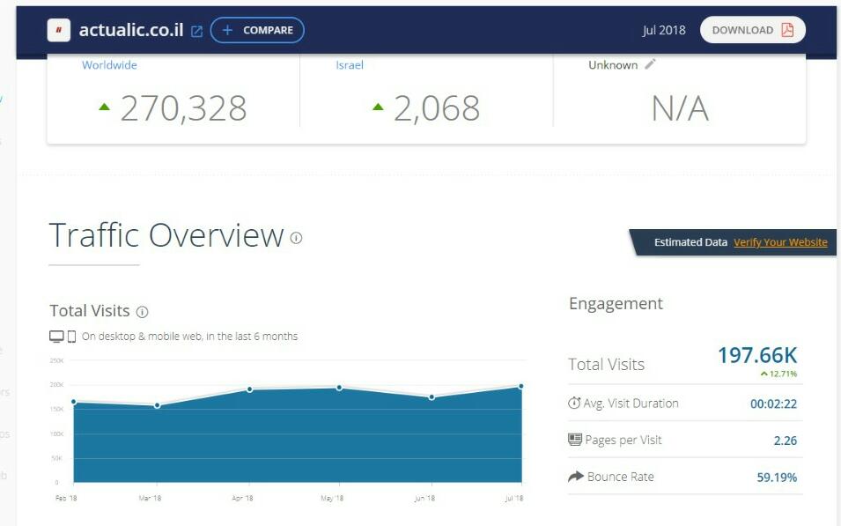Screen dimensions: 841x526
Task: Click the Avg. Visit Duration clock icon
Action: [x=575, y=404]
